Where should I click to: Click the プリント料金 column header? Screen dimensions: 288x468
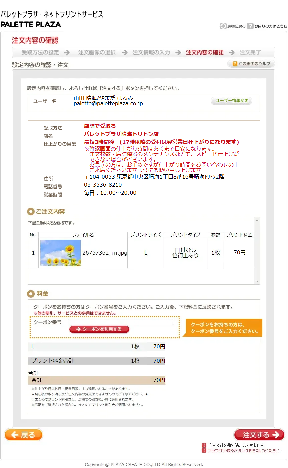click(x=239, y=235)
